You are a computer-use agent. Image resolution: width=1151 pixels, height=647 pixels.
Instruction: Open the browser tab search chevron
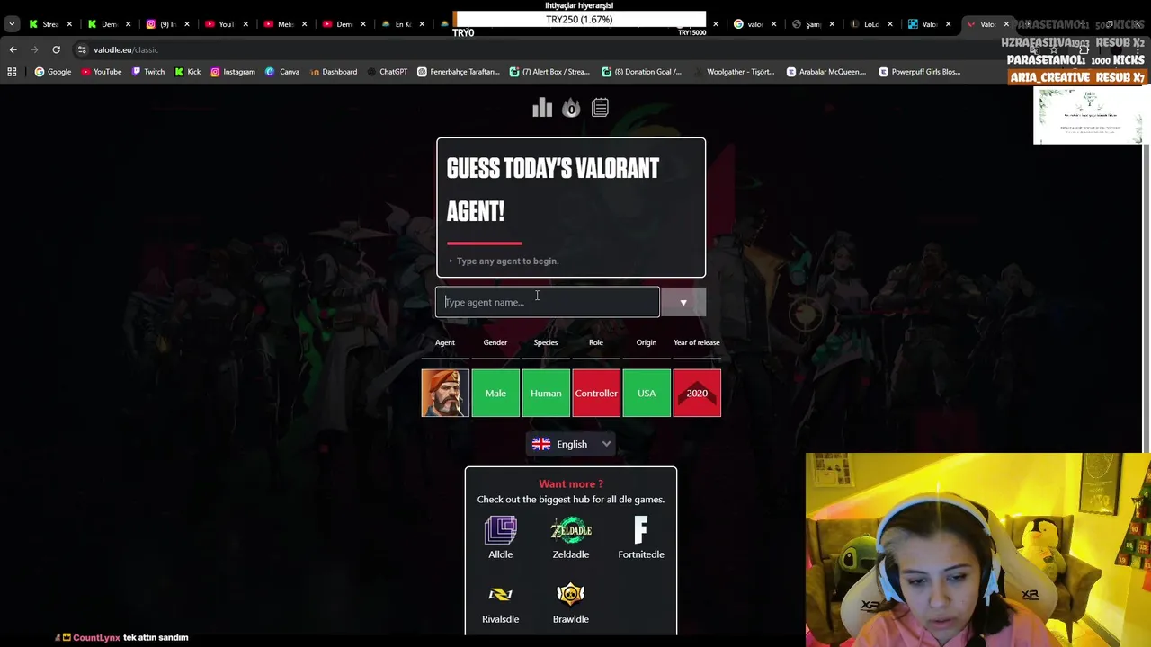12,24
